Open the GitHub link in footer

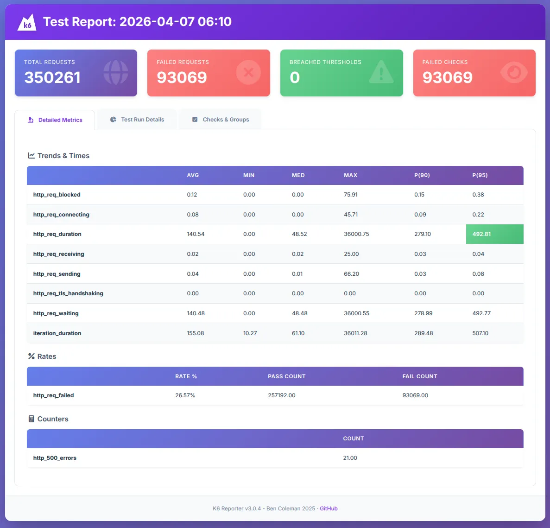click(329, 509)
